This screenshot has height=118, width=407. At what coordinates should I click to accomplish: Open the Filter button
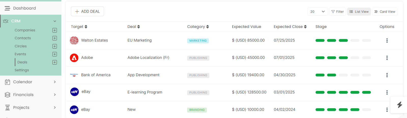337,12
